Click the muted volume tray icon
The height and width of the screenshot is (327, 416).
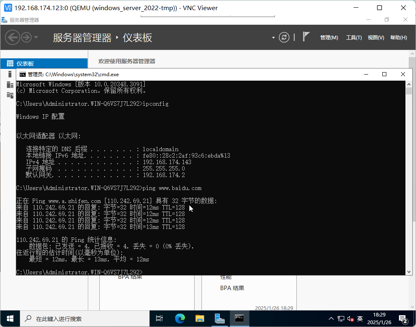click(350, 319)
